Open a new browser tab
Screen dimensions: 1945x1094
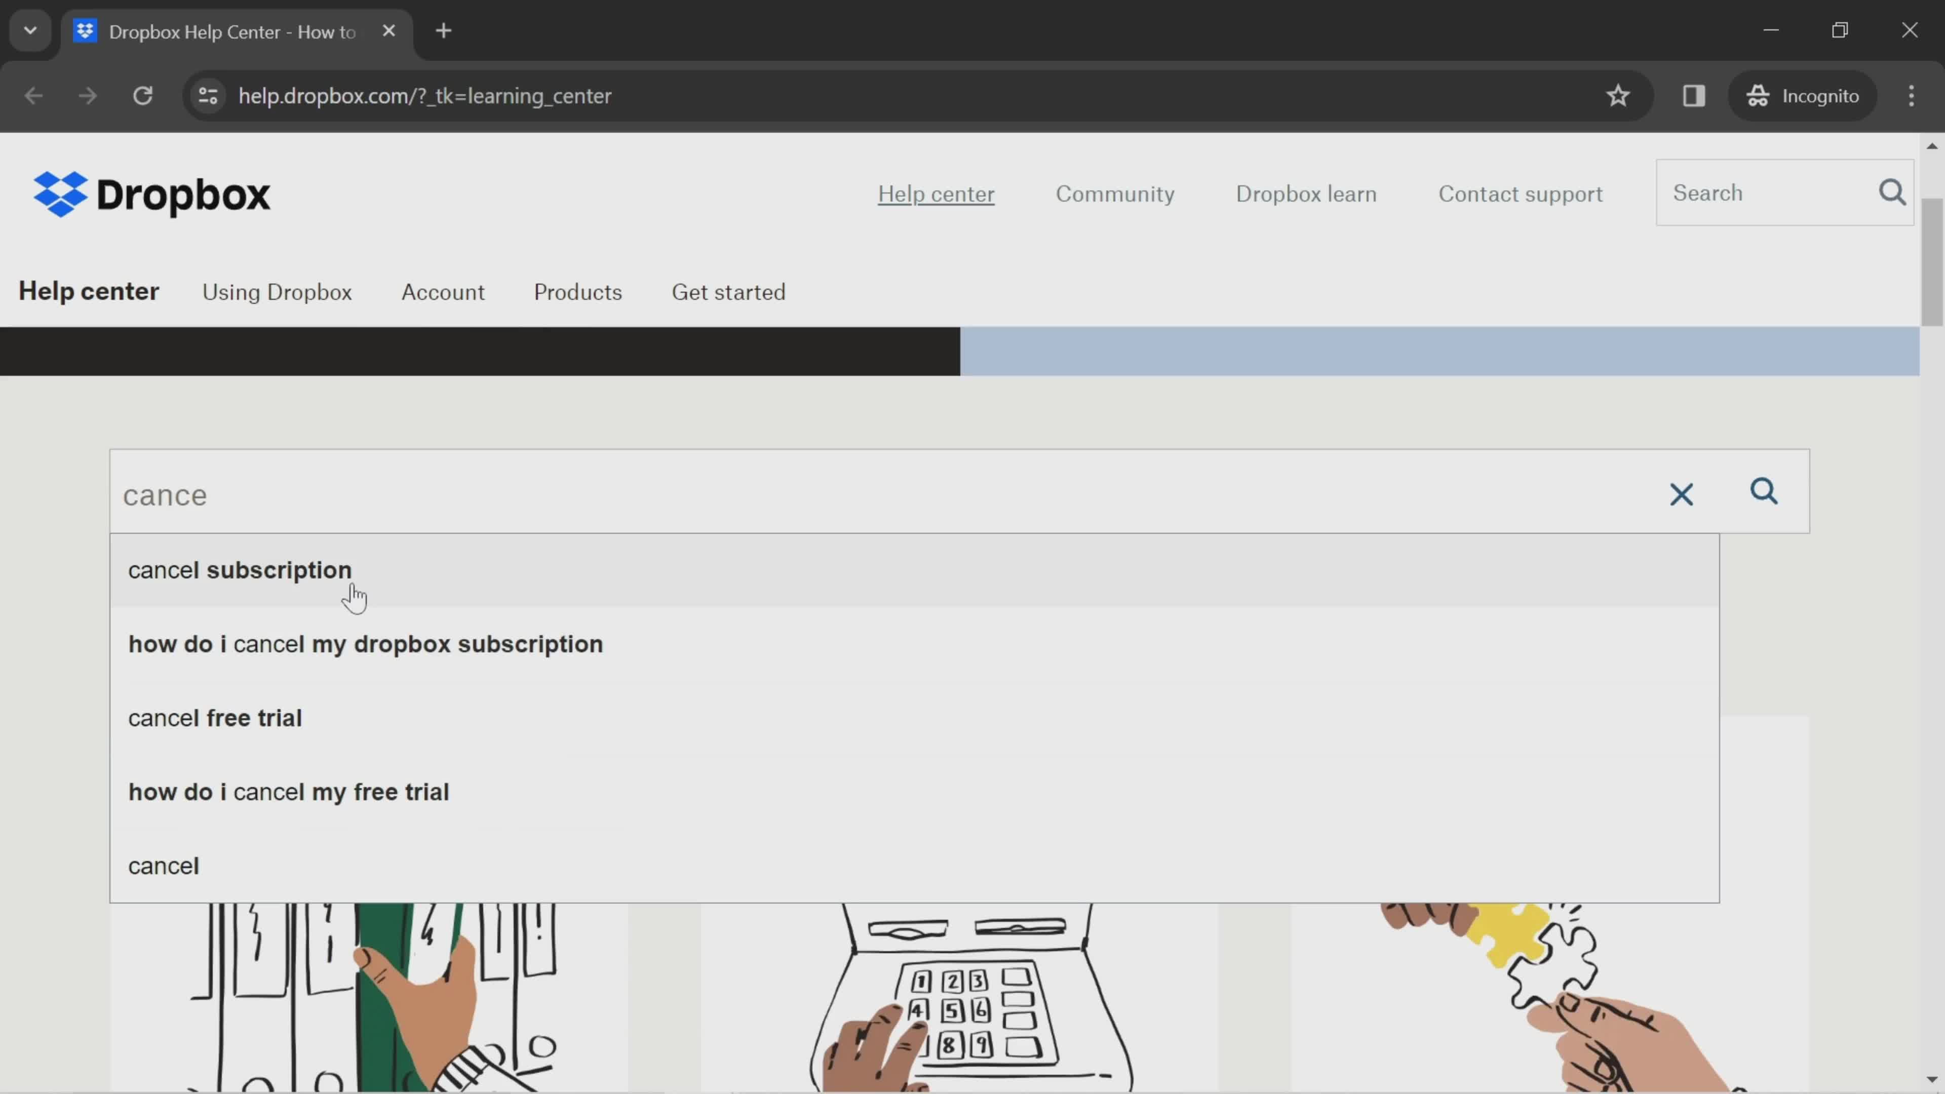[x=444, y=31]
